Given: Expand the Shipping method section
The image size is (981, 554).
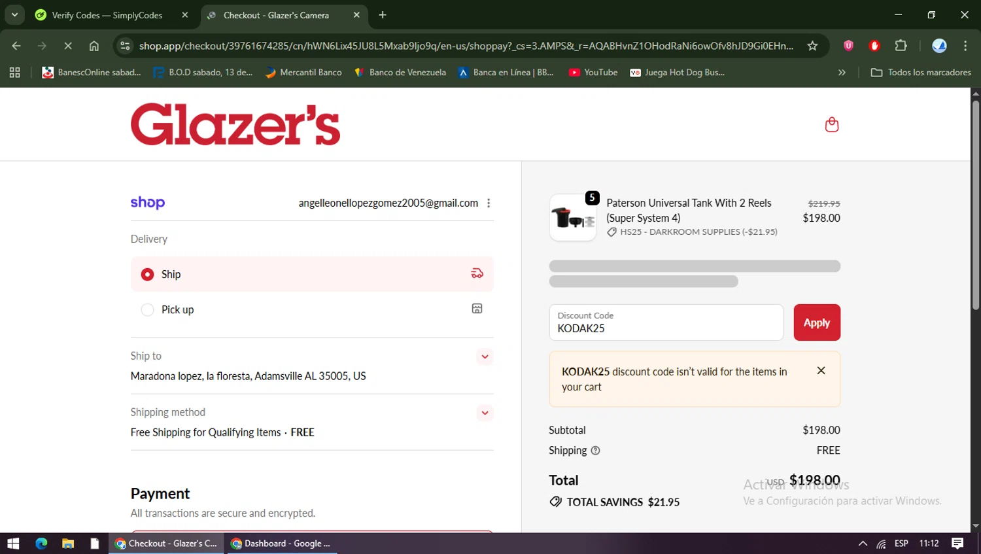Looking at the screenshot, I should click(x=485, y=413).
